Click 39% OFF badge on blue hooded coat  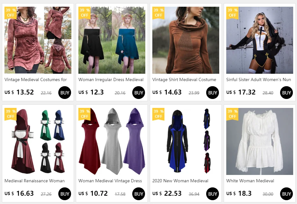pos(158,114)
